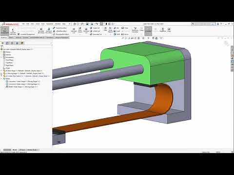Click the Undo icon in the title bar
The image size is (234, 175).
[x=97, y=24]
